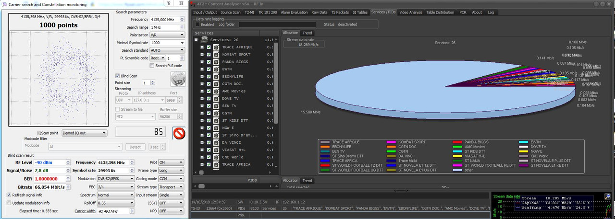Click the 'other' light blue legend swatch
The image size is (615, 219).
coord(457,170)
